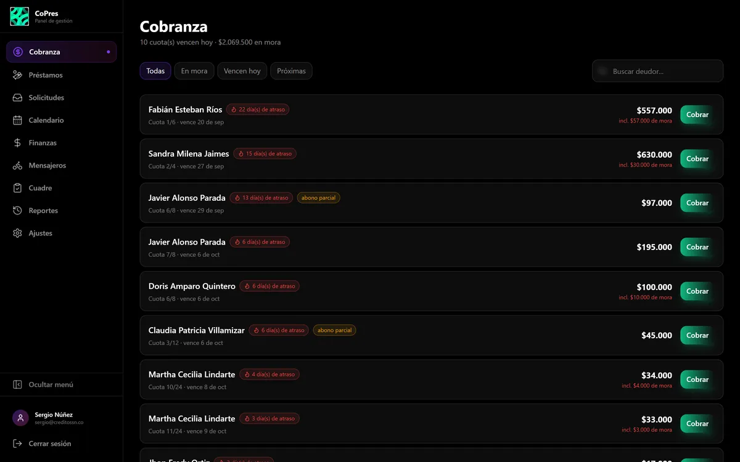Viewport: 740px width, 462px height.
Task: Collect Javier Alonso Parada's $195.000 installment
Action: click(x=697, y=247)
